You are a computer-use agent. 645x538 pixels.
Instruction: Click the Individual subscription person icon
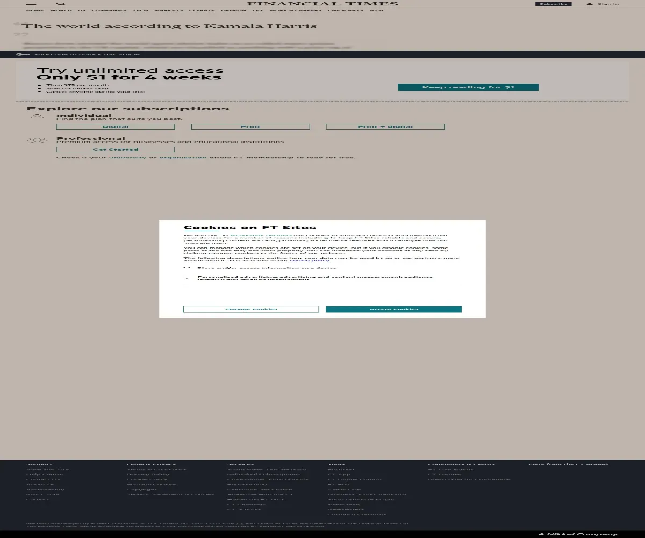click(x=37, y=116)
